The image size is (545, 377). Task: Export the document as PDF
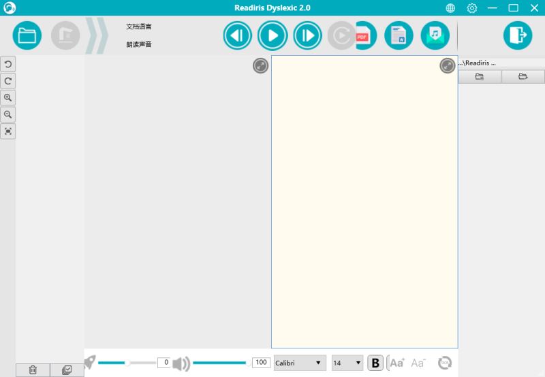coord(366,35)
